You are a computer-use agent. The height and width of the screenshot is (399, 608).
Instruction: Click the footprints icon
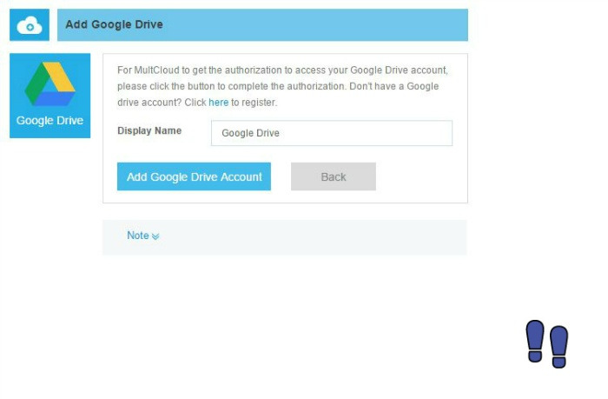[x=546, y=344]
